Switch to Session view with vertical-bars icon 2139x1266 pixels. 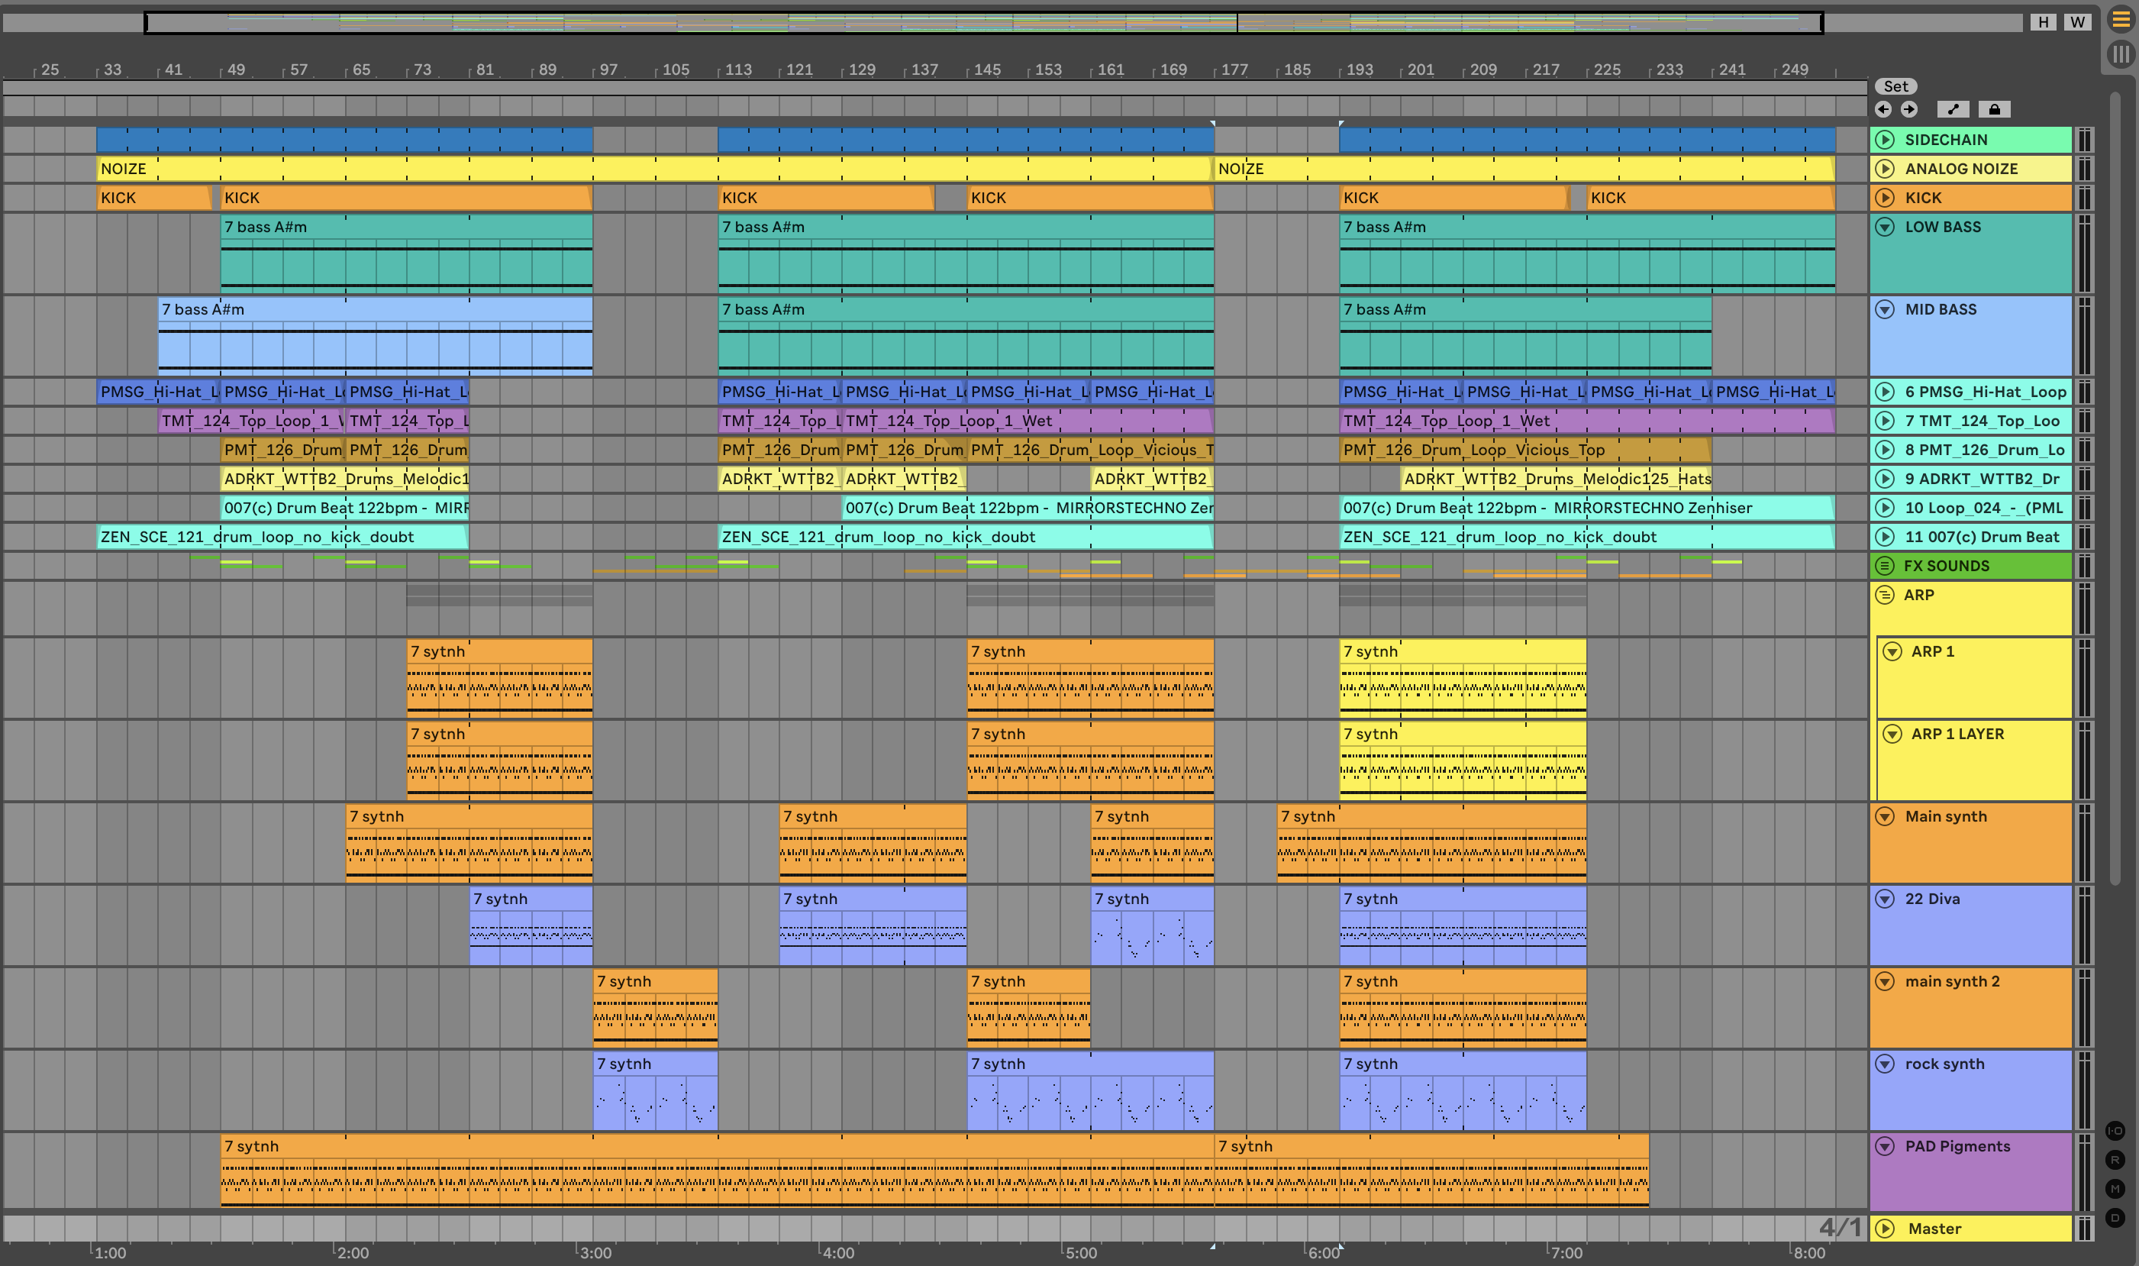(x=2120, y=55)
